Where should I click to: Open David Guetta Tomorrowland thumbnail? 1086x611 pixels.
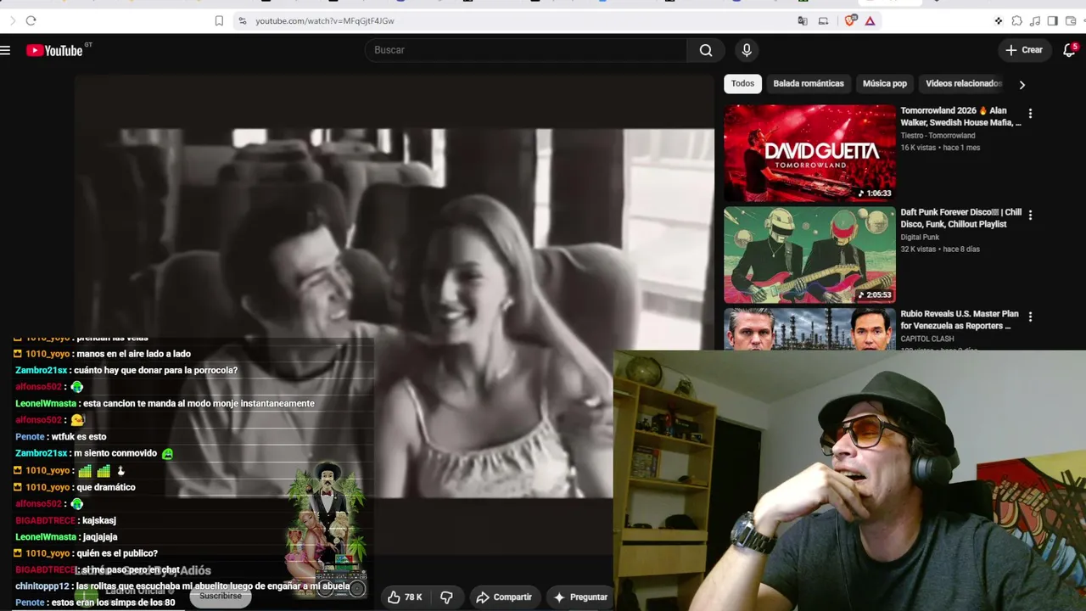pyautogui.click(x=809, y=153)
